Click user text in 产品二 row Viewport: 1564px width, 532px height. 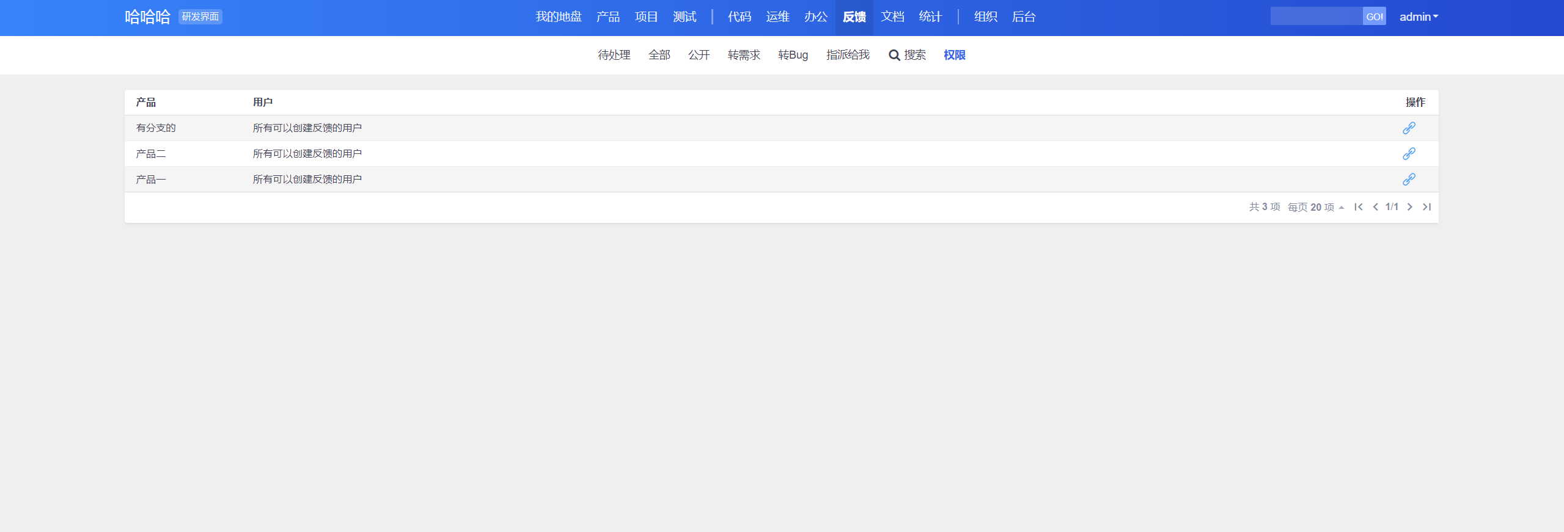(307, 154)
